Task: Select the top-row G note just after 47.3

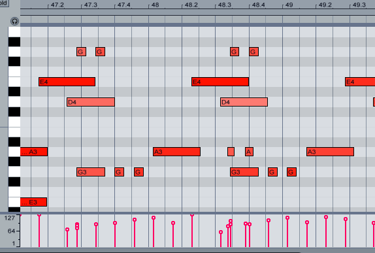Action: tap(100, 52)
